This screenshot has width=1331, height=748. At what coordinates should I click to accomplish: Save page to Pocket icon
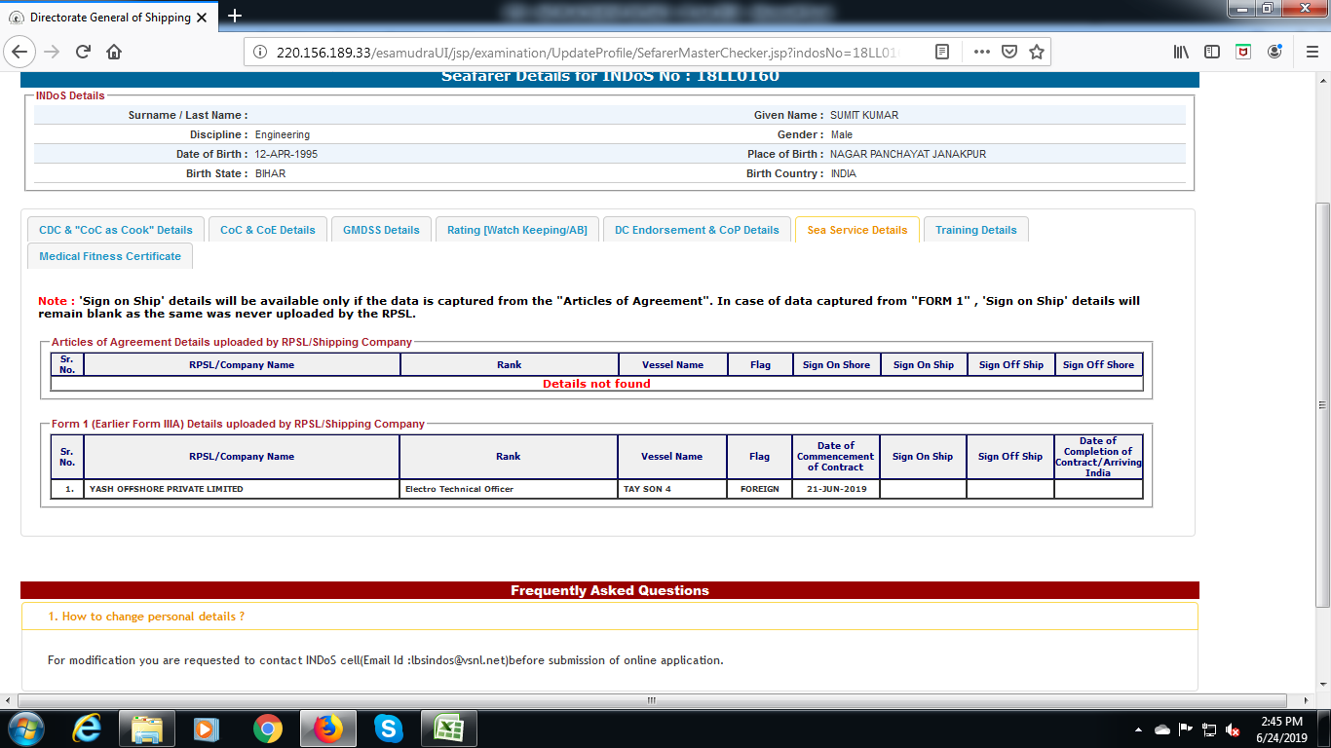[1009, 52]
